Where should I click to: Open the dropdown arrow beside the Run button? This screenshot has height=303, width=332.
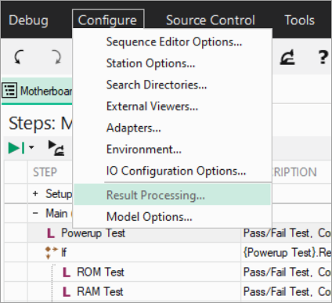pos(31,147)
